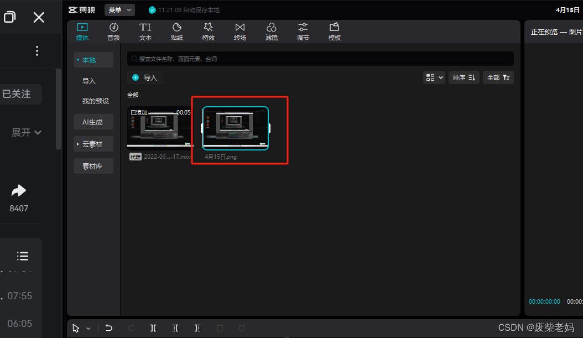Open the 转场 transitions tab
The height and width of the screenshot is (338, 583).
tap(240, 32)
